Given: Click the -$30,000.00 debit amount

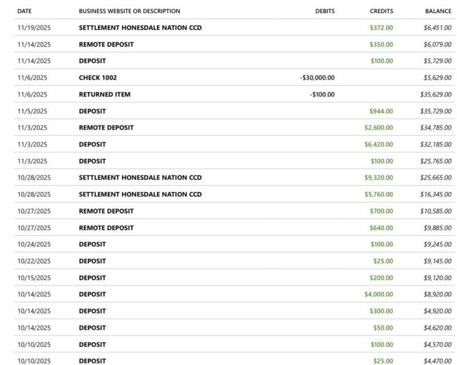Looking at the screenshot, I should click(317, 78).
